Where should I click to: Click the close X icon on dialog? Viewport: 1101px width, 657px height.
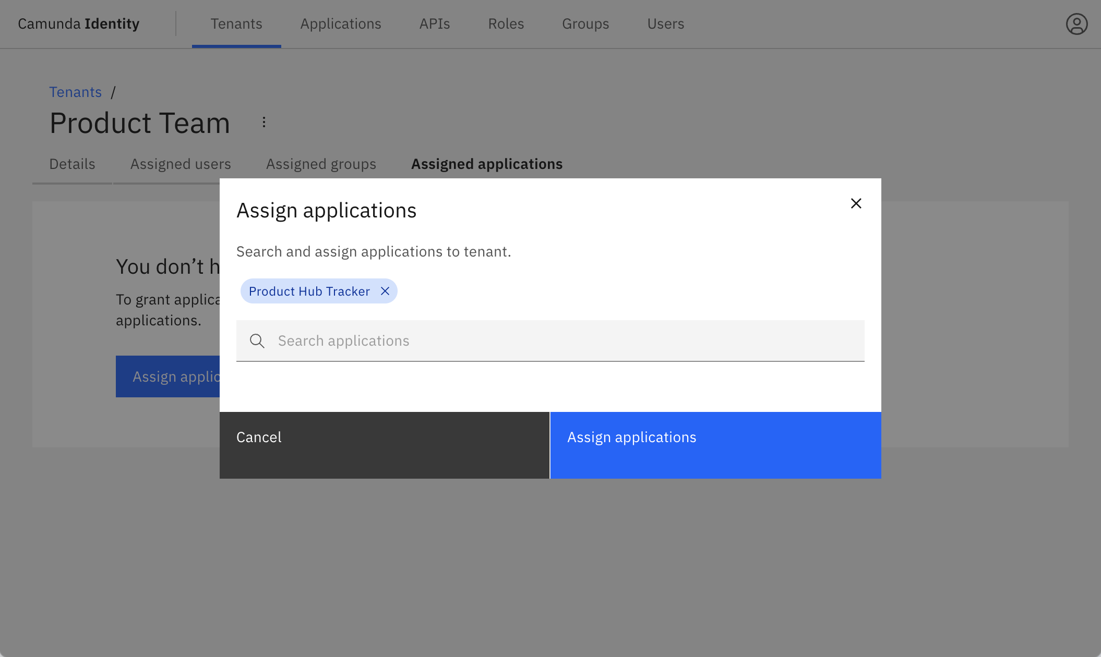[x=856, y=203]
